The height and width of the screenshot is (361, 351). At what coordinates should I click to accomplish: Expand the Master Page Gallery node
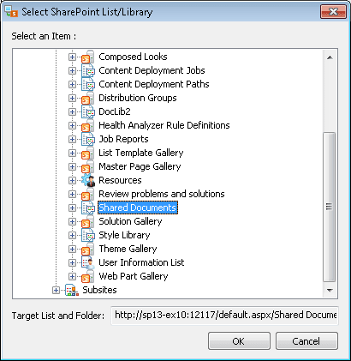(x=72, y=167)
